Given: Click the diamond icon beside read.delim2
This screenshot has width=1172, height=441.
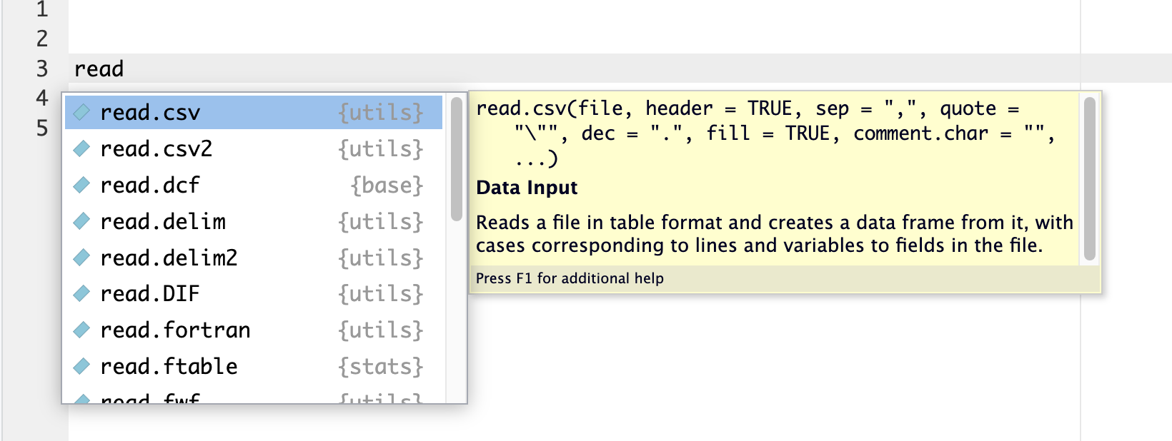Looking at the screenshot, I should (x=81, y=257).
